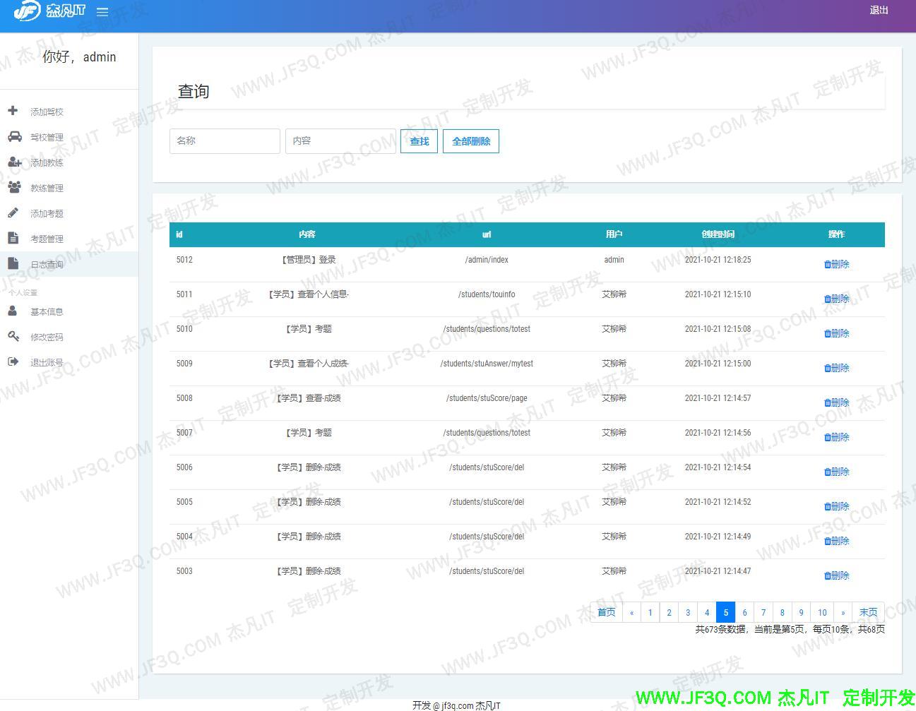Click the 全部删除 button
The height and width of the screenshot is (711, 916).
[471, 141]
